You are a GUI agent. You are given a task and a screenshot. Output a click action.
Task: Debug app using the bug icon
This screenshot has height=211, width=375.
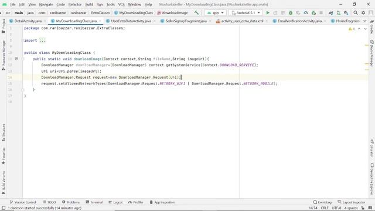pyautogui.click(x=291, y=13)
